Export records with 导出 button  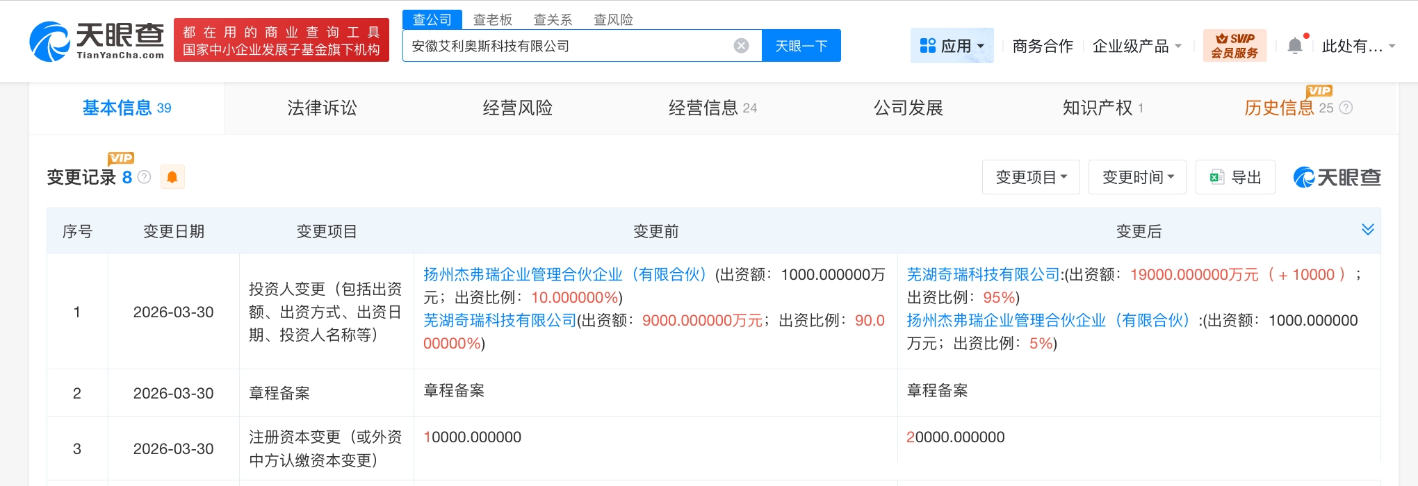pyautogui.click(x=1235, y=178)
